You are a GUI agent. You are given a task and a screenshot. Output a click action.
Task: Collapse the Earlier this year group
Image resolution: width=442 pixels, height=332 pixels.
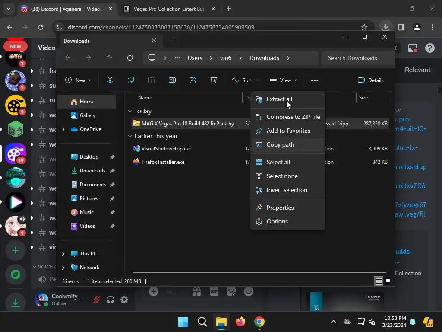click(130, 136)
